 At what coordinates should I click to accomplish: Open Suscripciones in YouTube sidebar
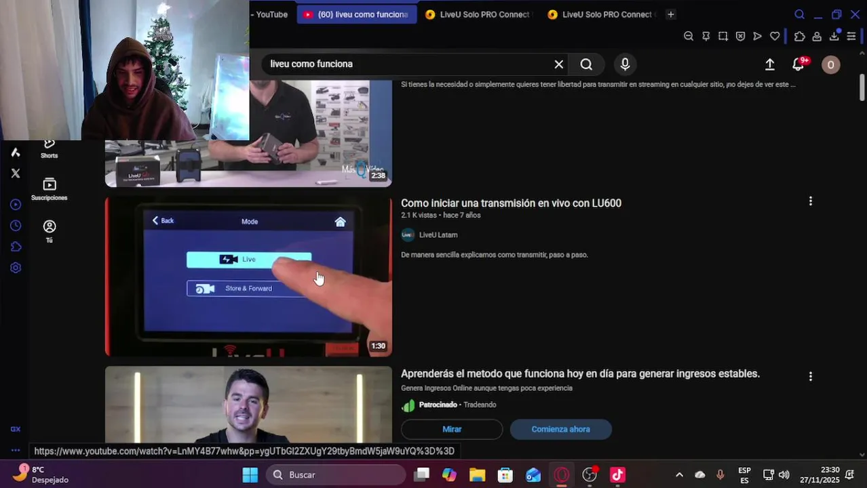pos(49,189)
